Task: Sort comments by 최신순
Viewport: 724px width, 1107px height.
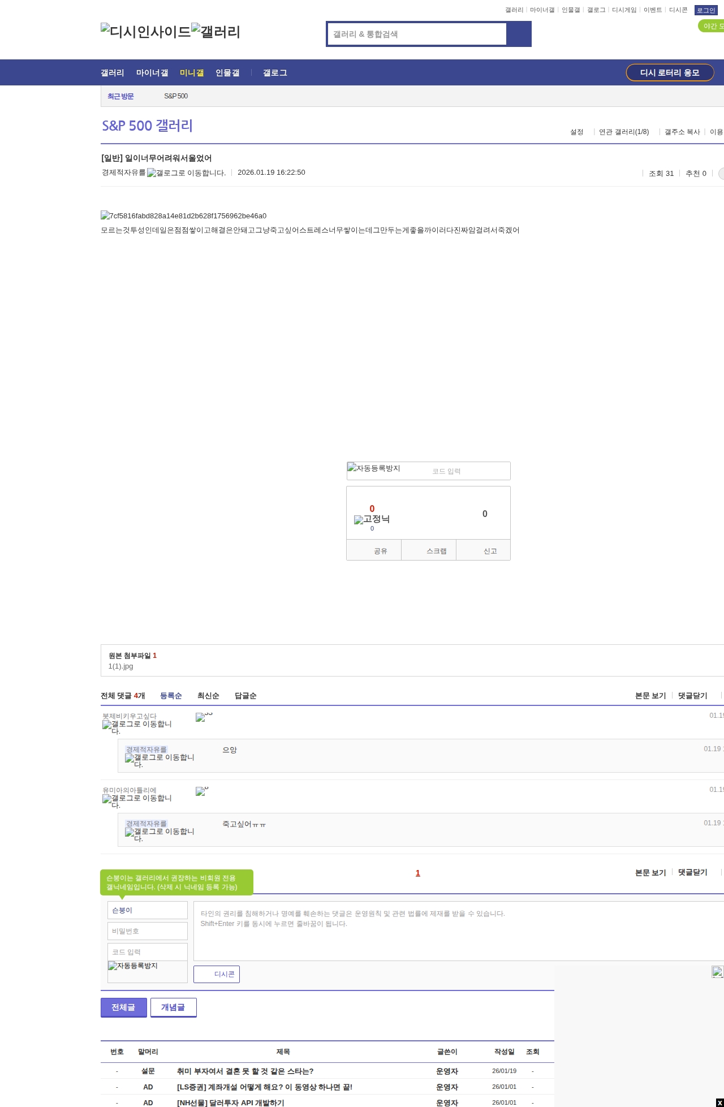Action: (x=208, y=696)
